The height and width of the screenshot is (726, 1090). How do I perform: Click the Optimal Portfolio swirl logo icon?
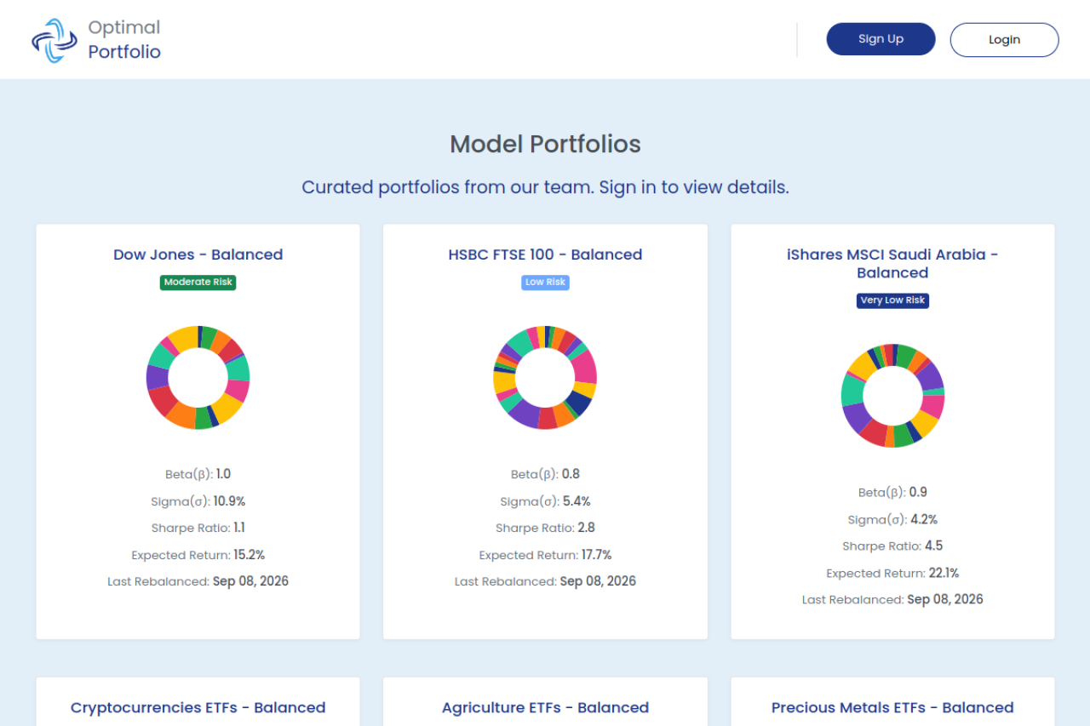54,40
